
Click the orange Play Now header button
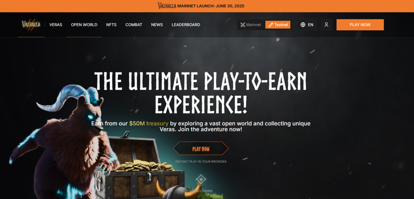(x=360, y=25)
